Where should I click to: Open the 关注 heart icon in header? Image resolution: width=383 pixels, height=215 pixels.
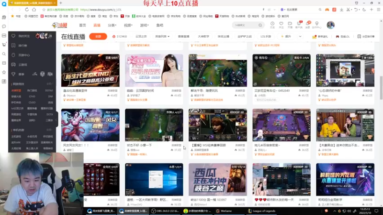[281, 25]
